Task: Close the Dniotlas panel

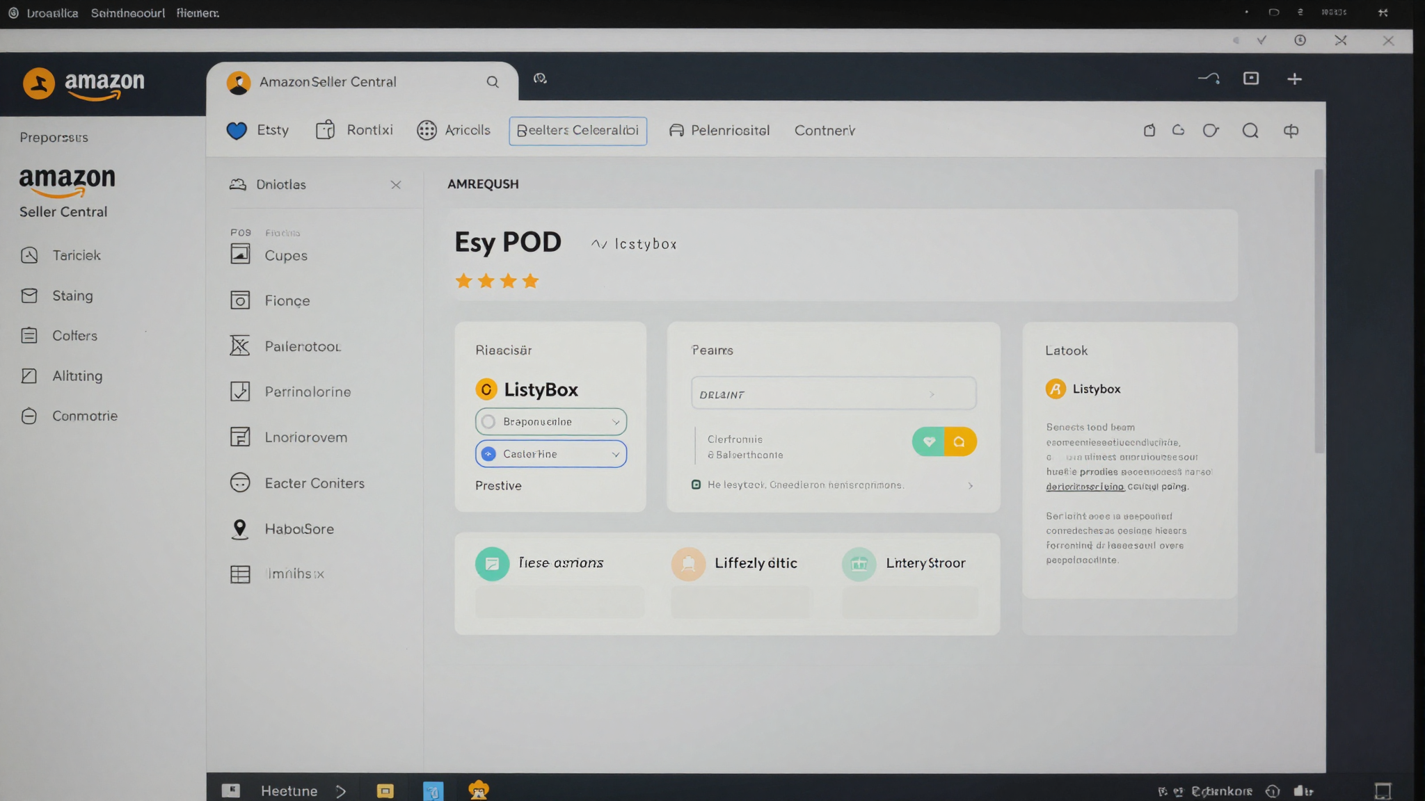Action: click(x=396, y=185)
